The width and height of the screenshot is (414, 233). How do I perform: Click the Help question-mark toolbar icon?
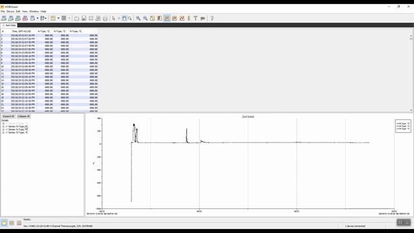[x=212, y=18]
